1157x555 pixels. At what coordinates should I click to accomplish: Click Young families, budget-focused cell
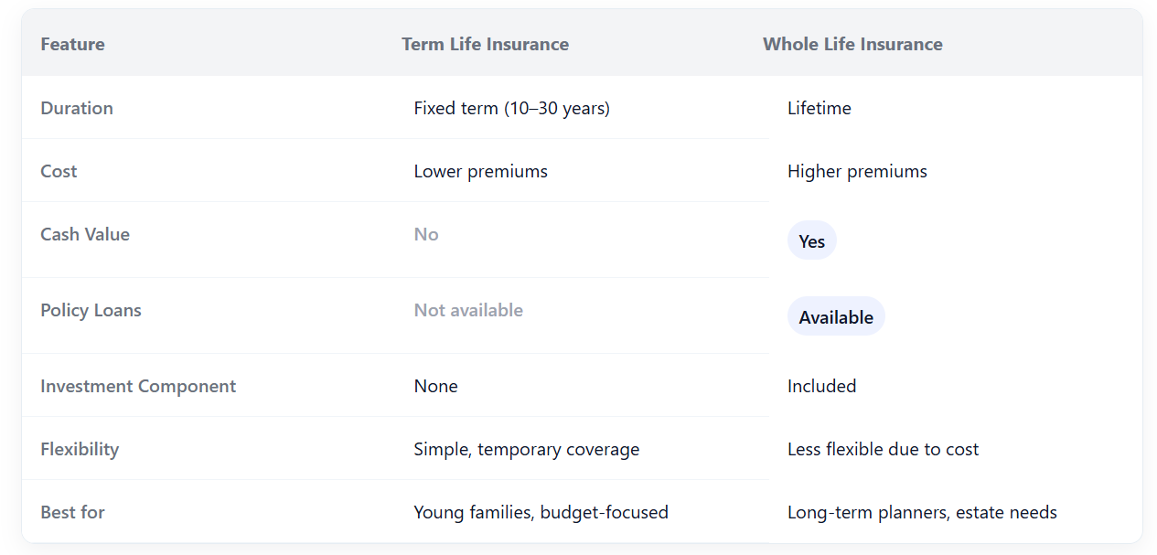coord(541,512)
